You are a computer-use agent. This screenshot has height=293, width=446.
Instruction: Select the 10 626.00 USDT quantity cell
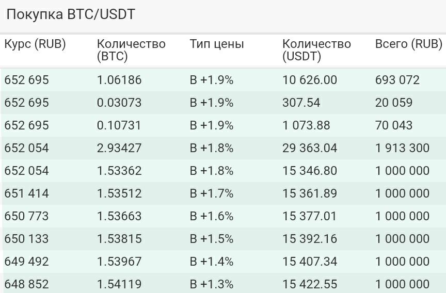310,80
